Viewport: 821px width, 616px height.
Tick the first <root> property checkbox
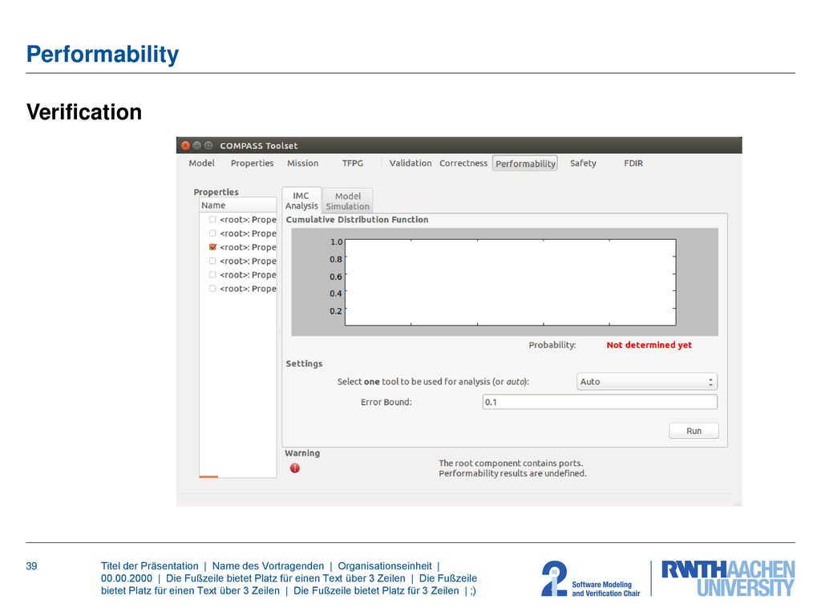tap(212, 220)
